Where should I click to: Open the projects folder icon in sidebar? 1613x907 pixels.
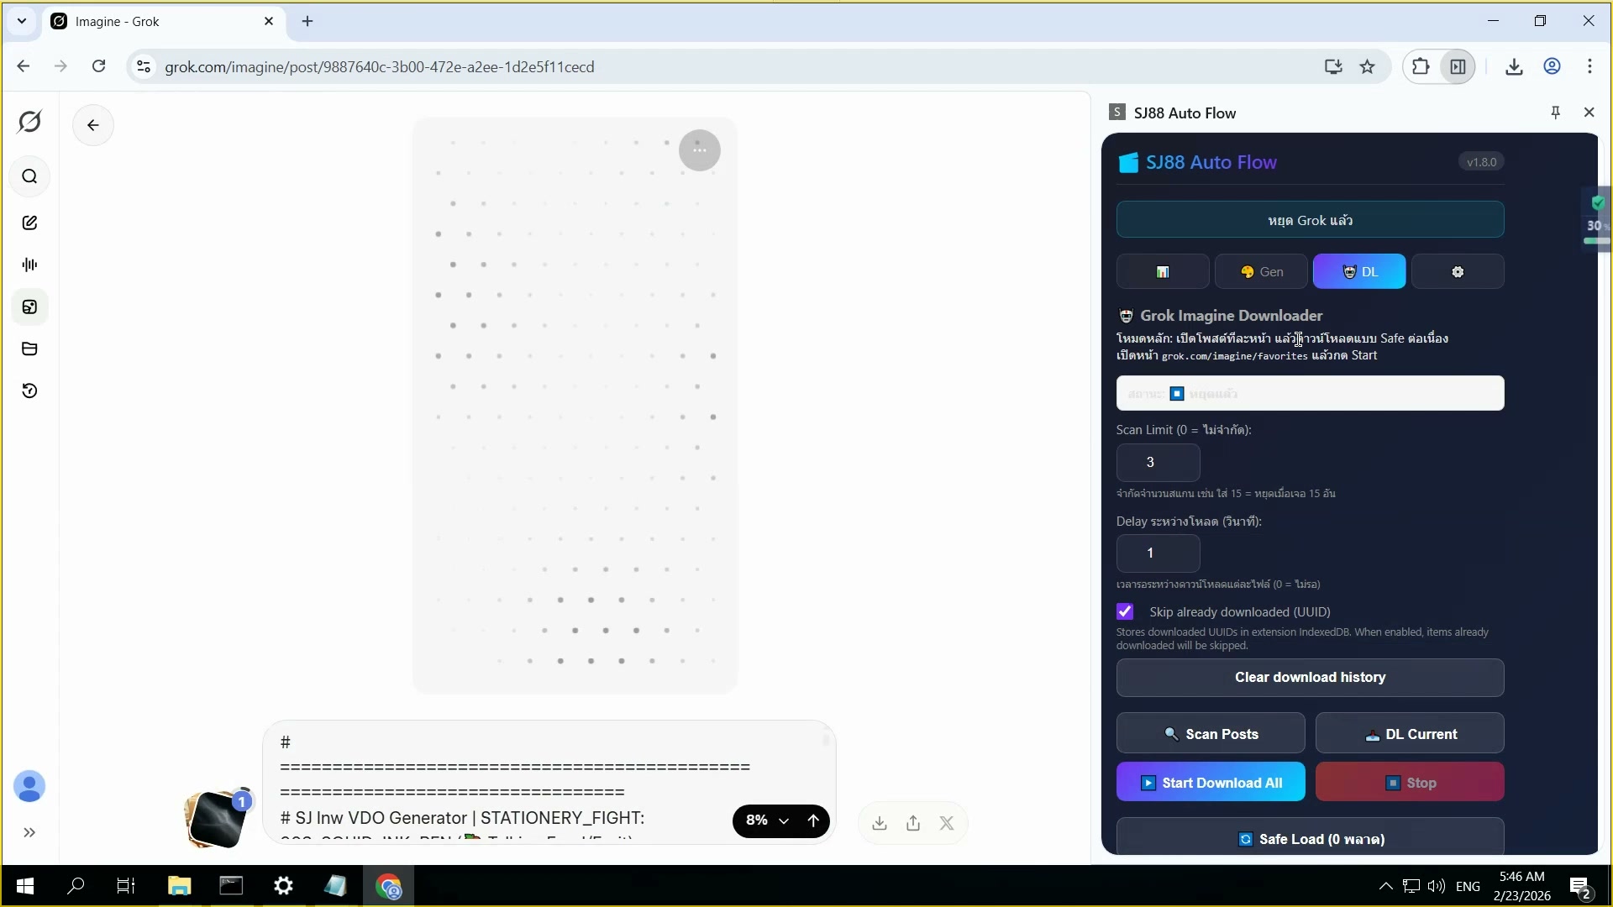click(x=29, y=349)
